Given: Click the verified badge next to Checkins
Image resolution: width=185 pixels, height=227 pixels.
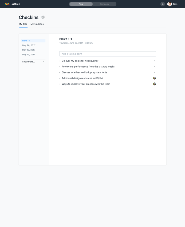Looking at the screenshot, I should 43,17.
